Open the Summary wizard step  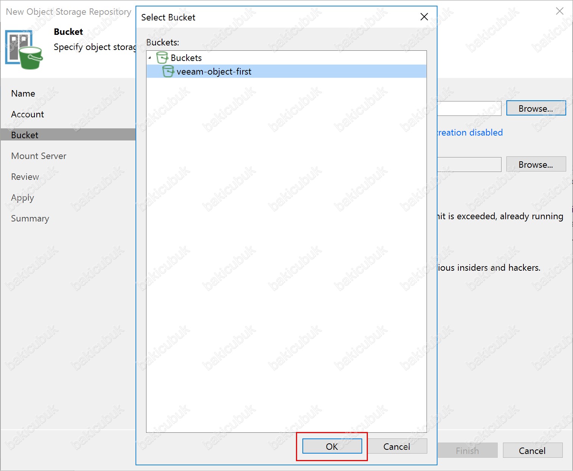coord(30,218)
